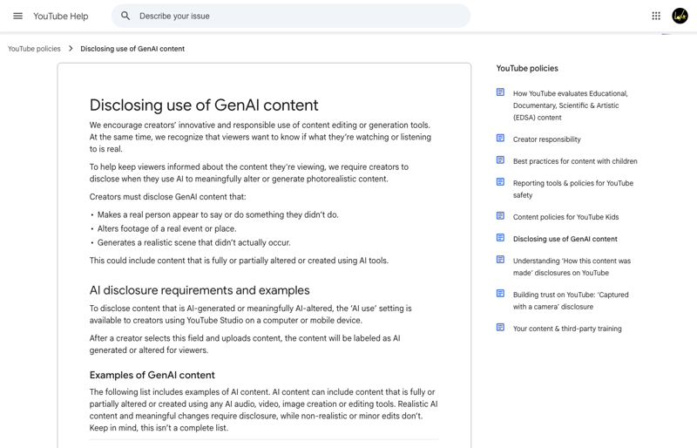Open the Google apps grid

click(656, 16)
